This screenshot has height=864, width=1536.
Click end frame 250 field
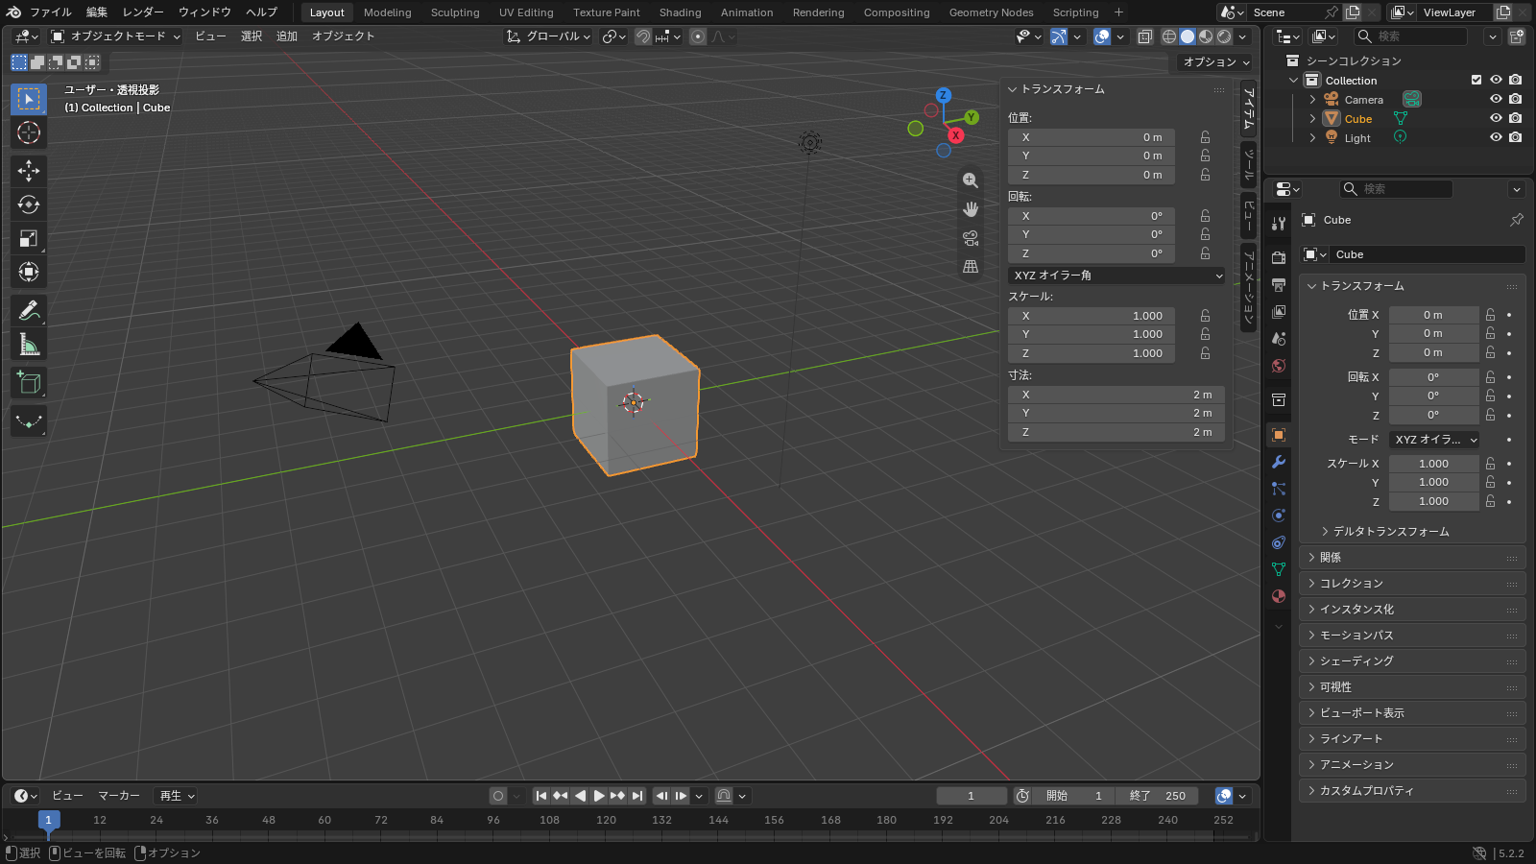coord(1158,796)
